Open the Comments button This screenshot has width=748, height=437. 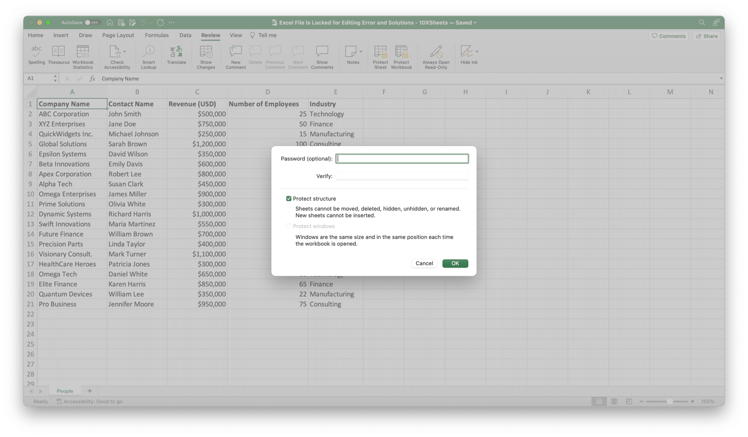[x=668, y=36]
